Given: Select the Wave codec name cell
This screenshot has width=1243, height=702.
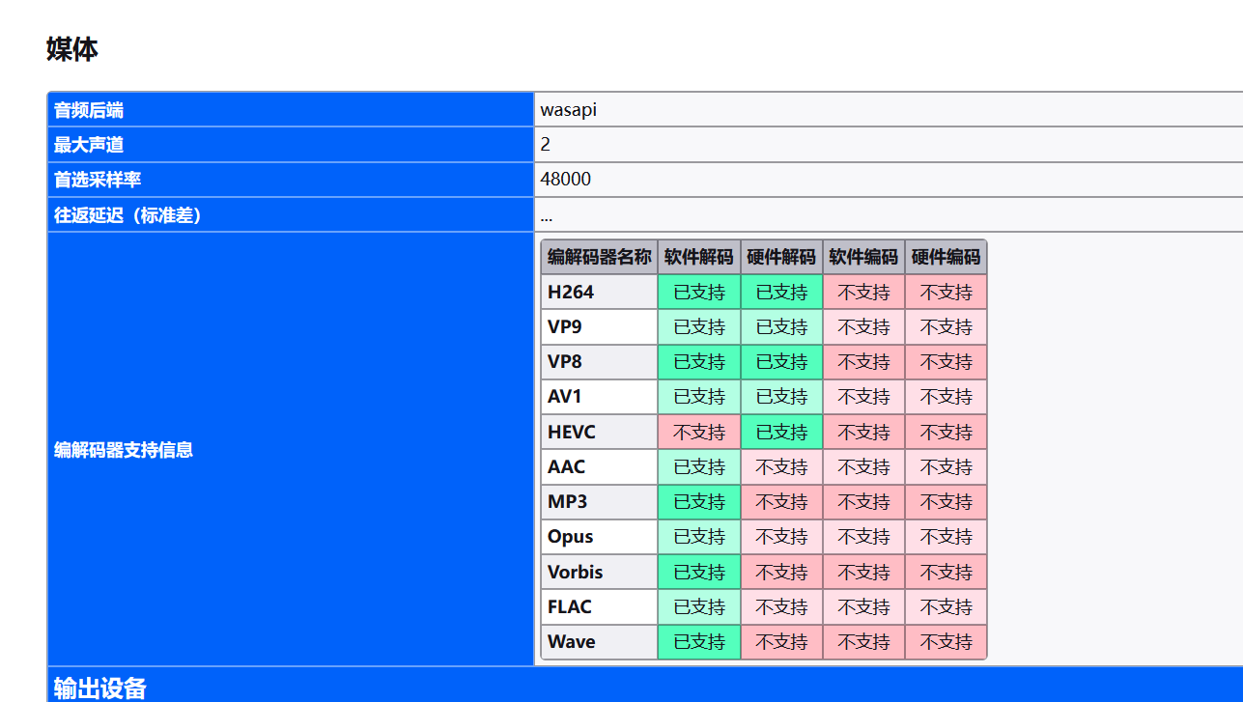Looking at the screenshot, I should click(600, 641).
